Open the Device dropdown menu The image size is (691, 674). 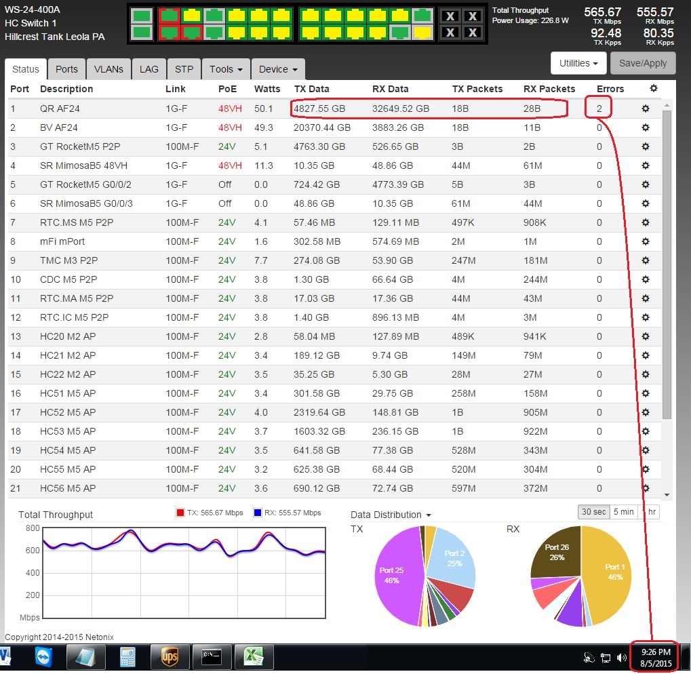coord(278,69)
